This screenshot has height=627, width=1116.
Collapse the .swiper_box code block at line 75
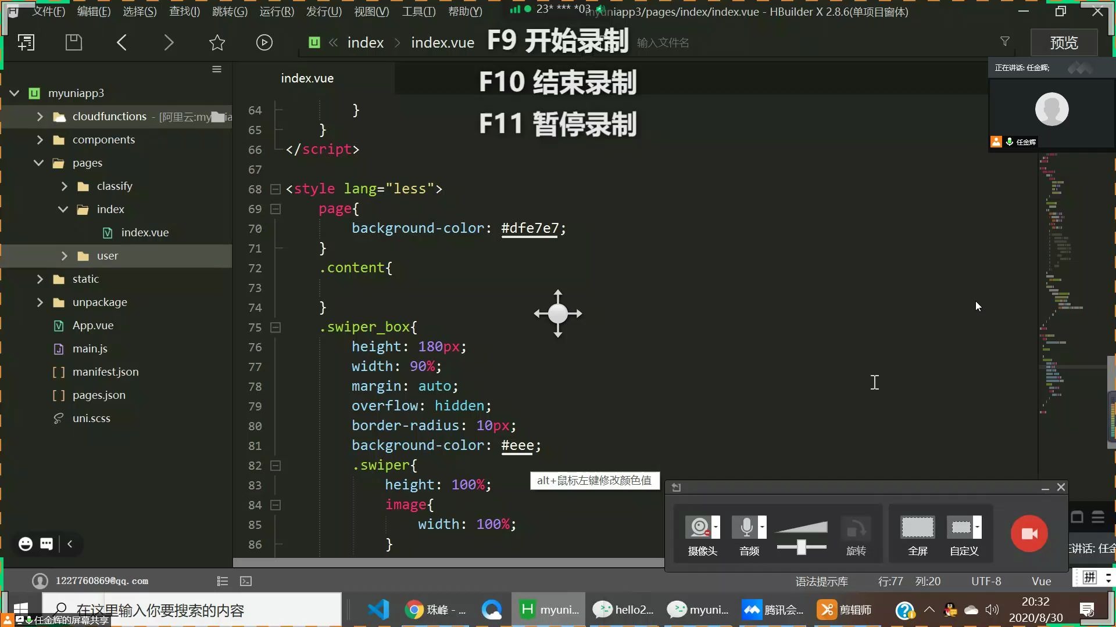tap(275, 327)
